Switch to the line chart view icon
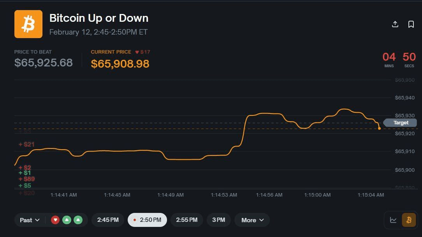Screen dimensions: 422x237 393,220
